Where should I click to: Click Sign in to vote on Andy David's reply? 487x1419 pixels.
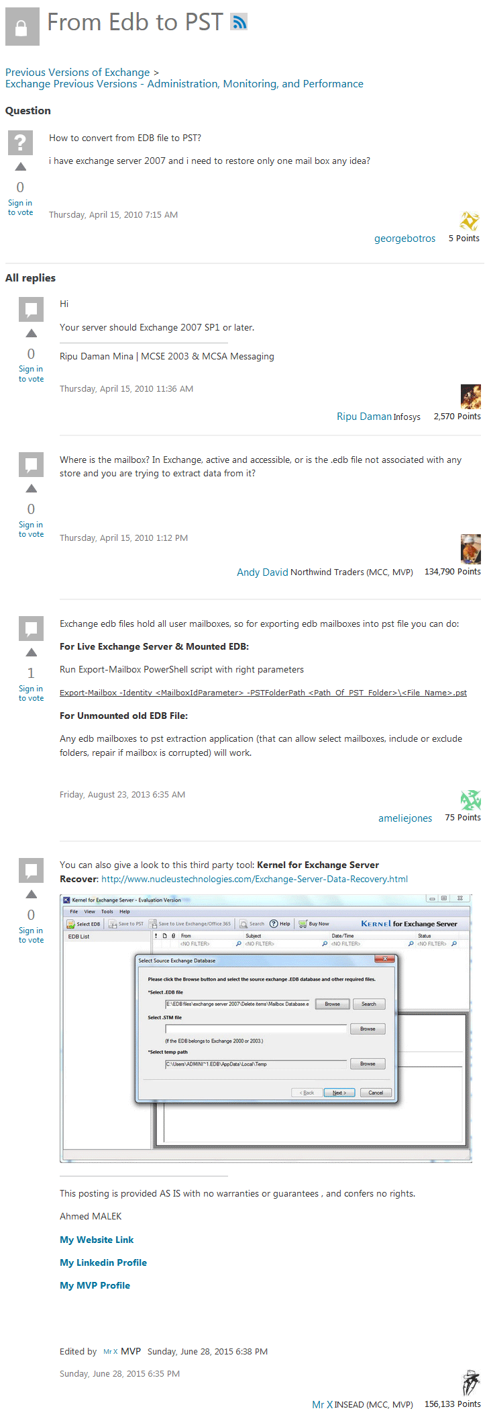(31, 529)
